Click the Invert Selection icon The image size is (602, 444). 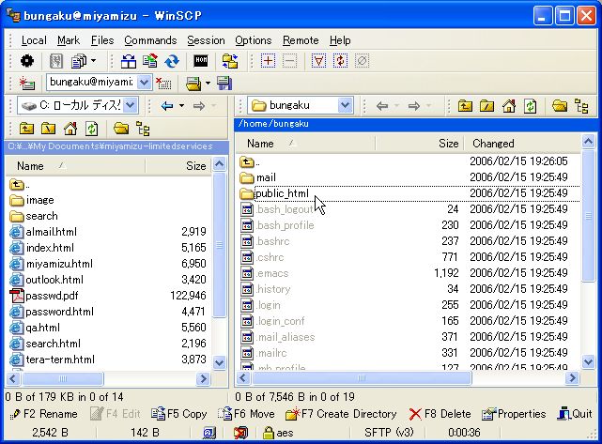[340, 61]
